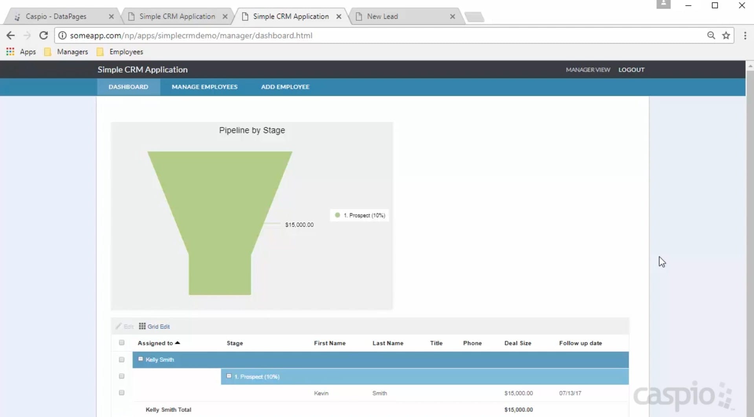Toggle the select-all header checkbox

pos(122,343)
